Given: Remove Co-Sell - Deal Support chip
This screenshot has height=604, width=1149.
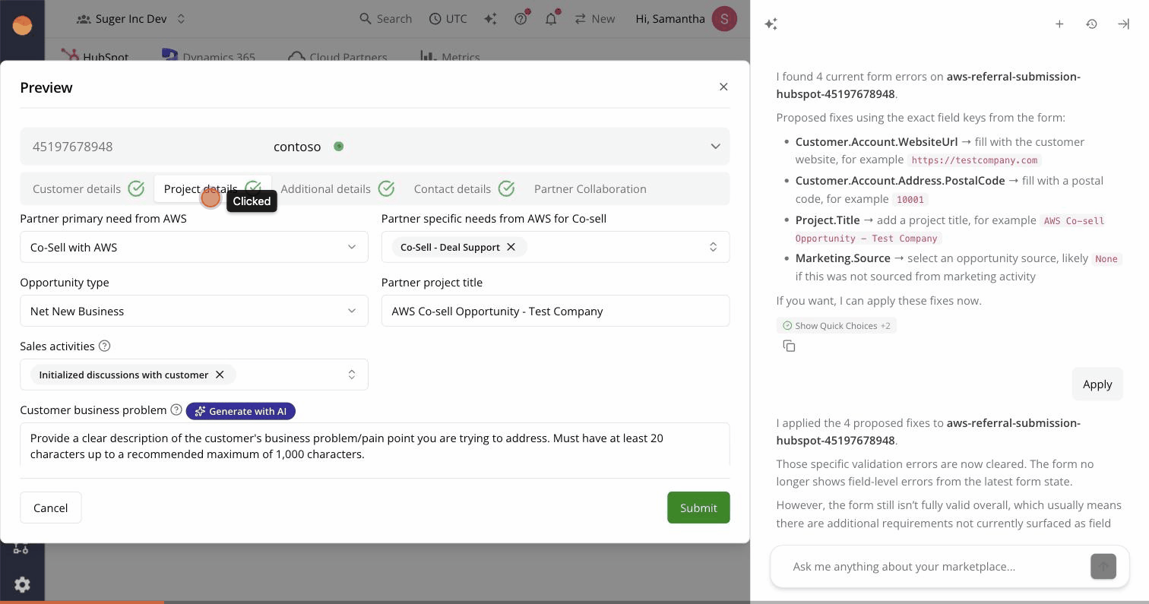Looking at the screenshot, I should tap(511, 247).
